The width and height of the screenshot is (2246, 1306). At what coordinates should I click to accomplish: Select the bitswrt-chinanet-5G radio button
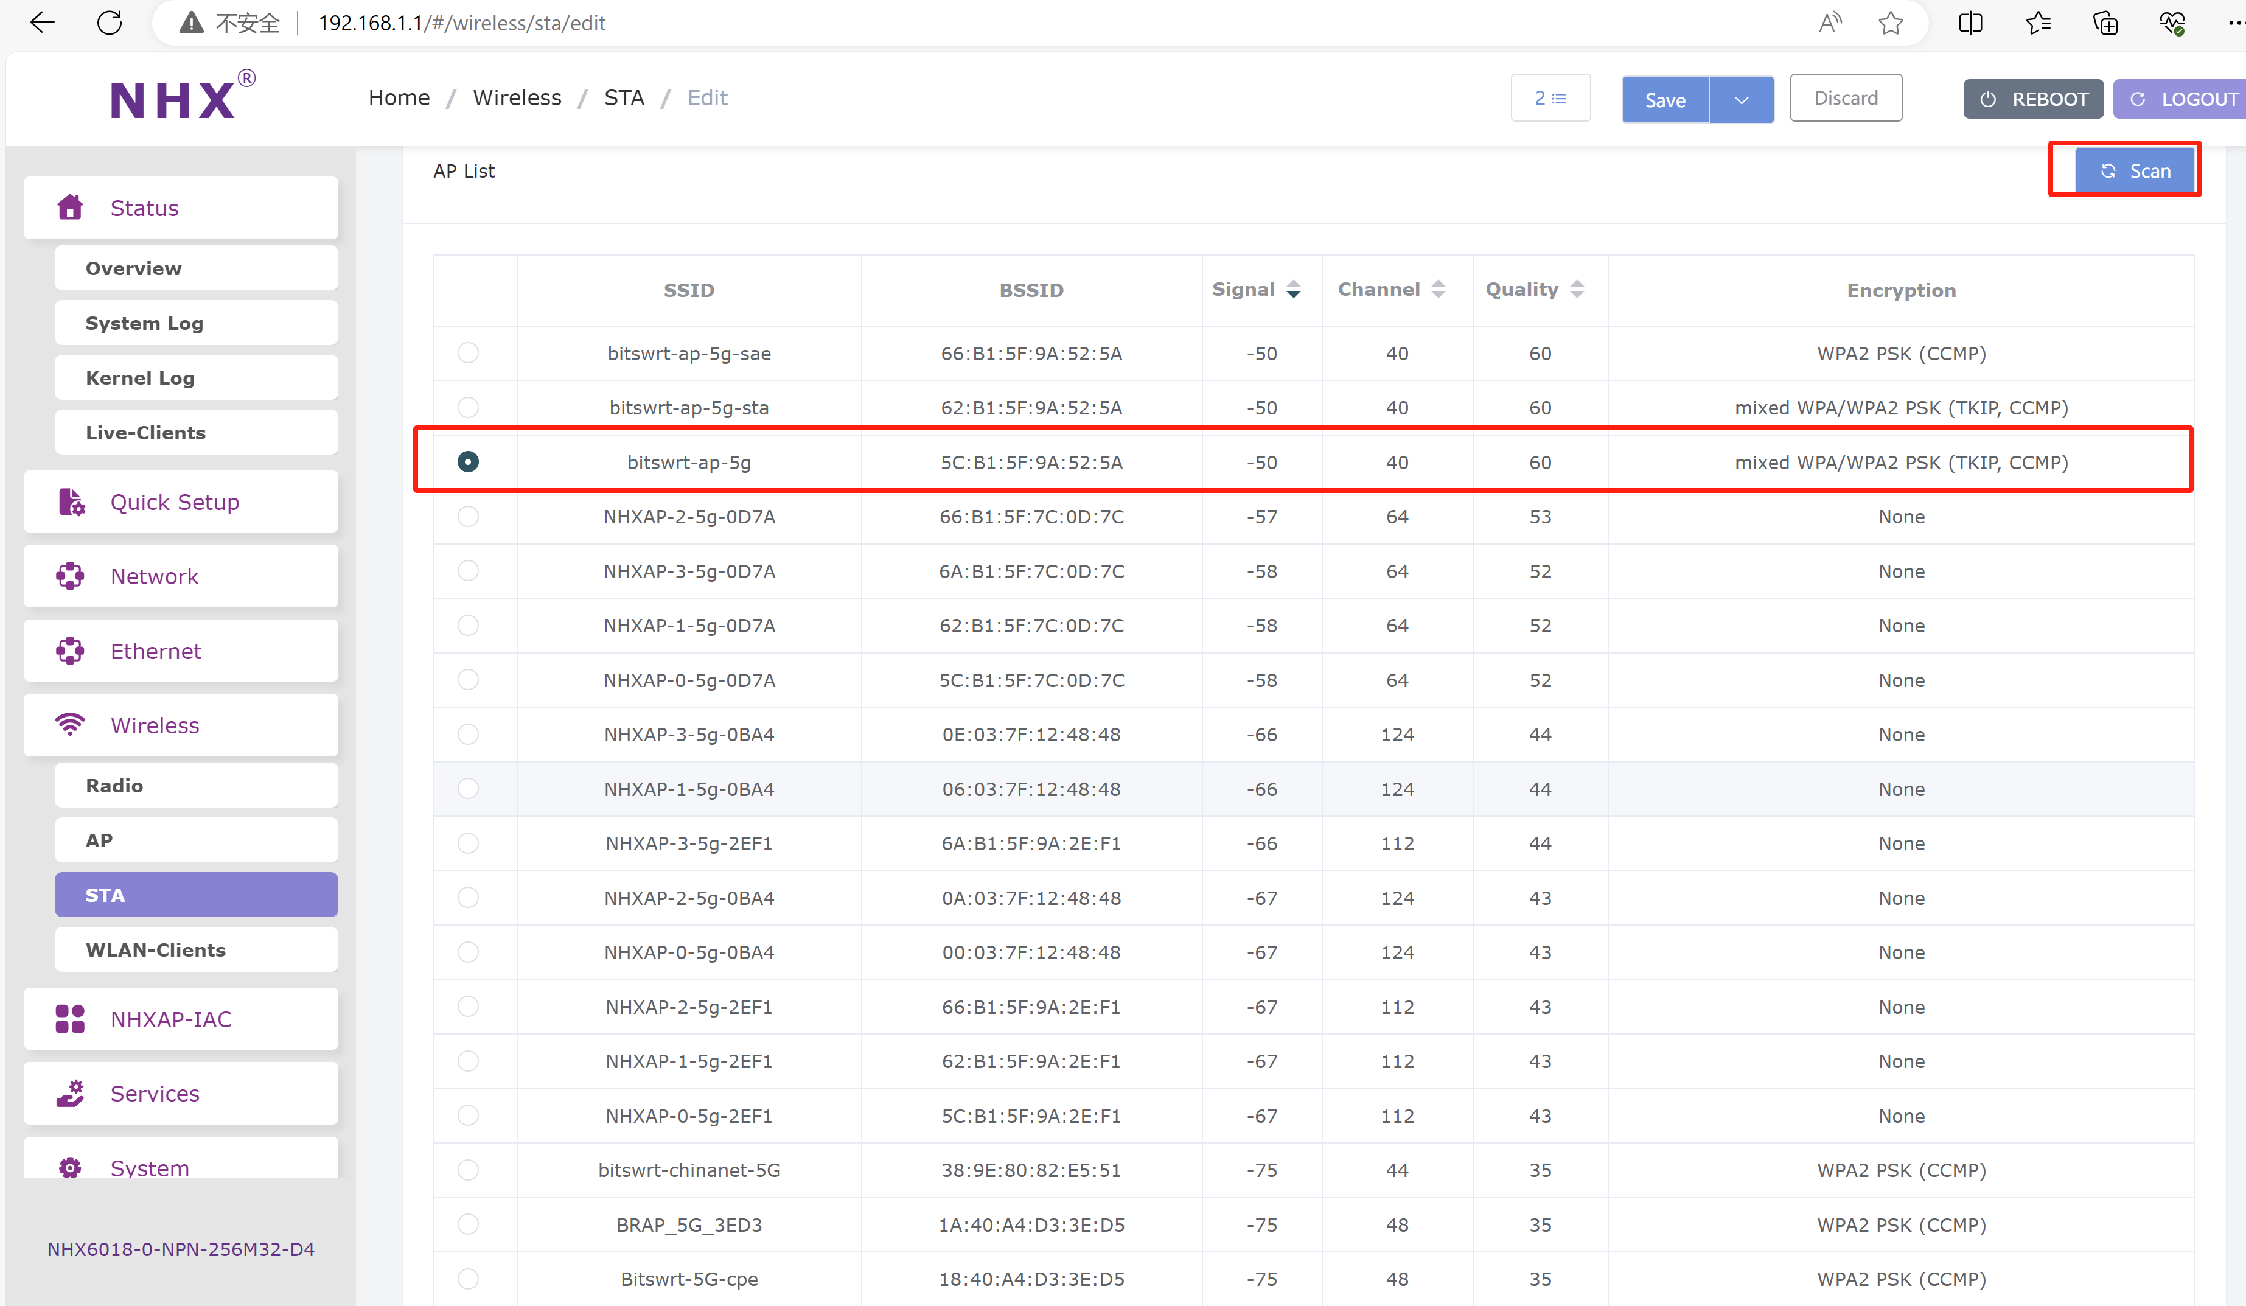468,1170
